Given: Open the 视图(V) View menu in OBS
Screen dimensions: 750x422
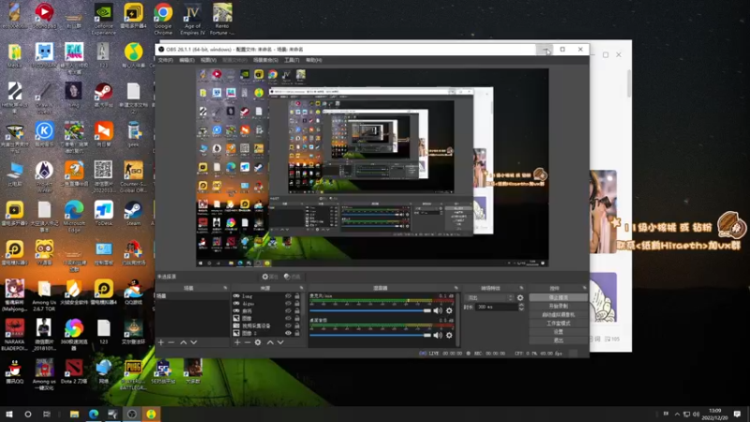Looking at the screenshot, I should pyautogui.click(x=208, y=60).
